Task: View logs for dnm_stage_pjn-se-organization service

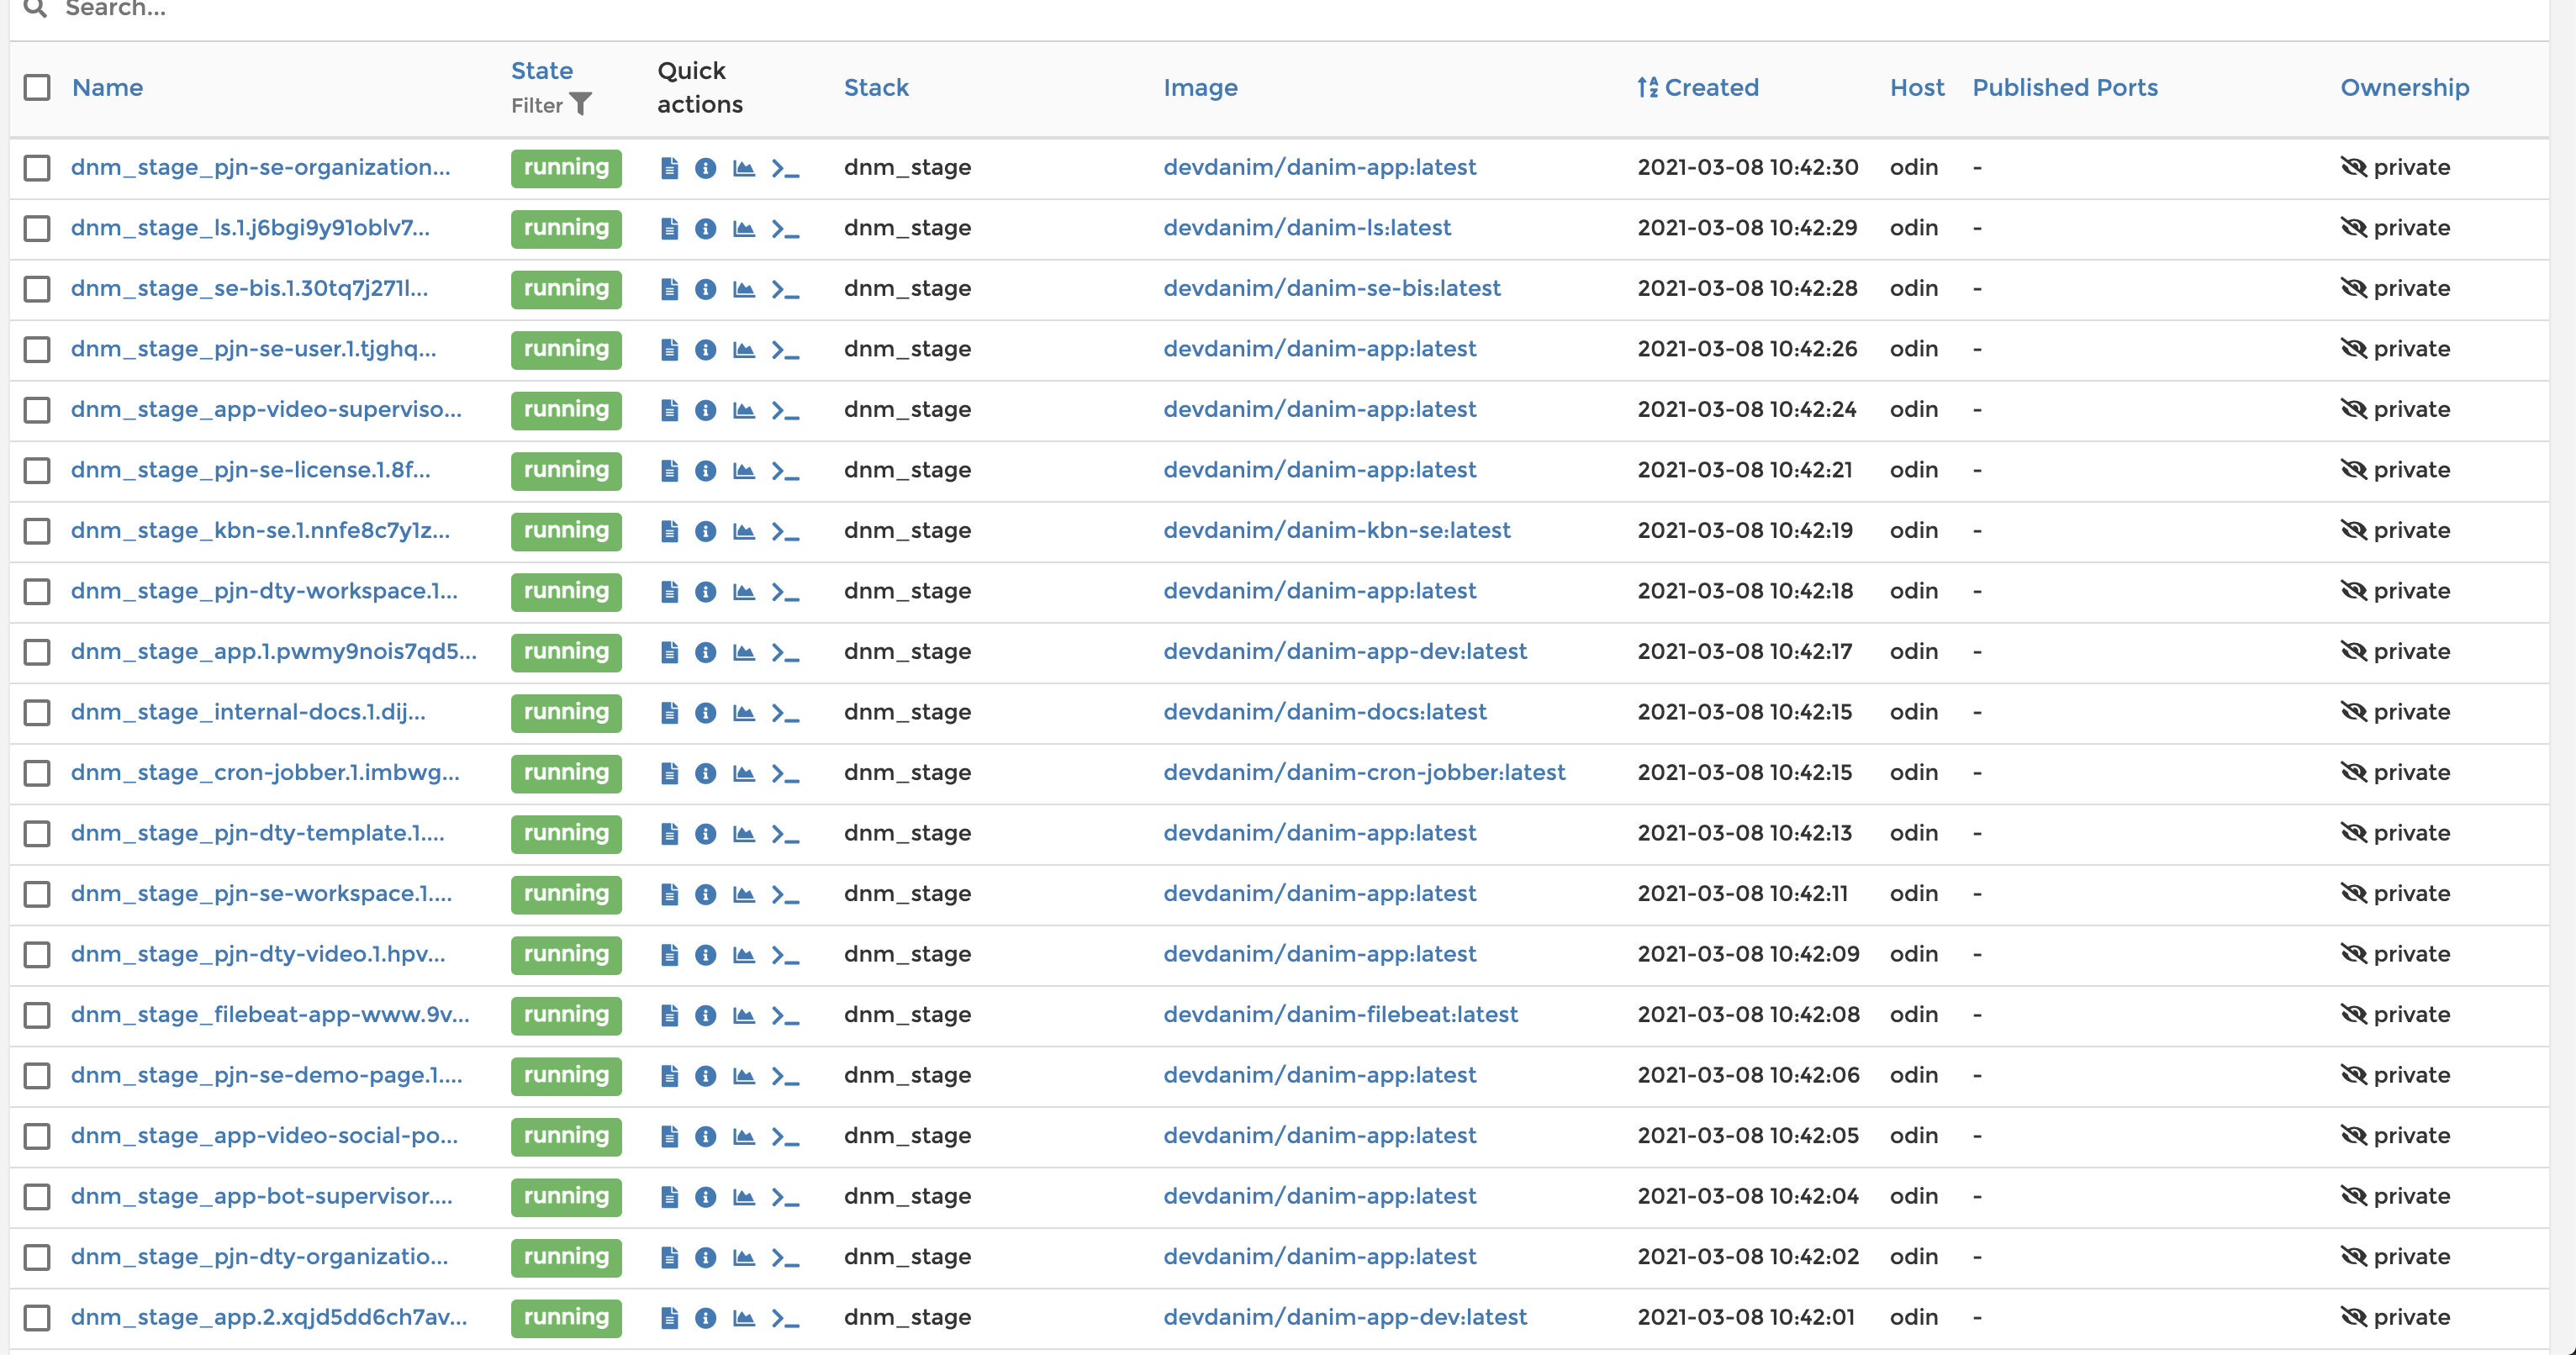Action: pos(670,168)
